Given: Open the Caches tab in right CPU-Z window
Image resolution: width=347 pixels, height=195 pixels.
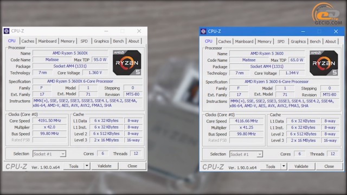Looking at the screenshot, I should point(224,42).
